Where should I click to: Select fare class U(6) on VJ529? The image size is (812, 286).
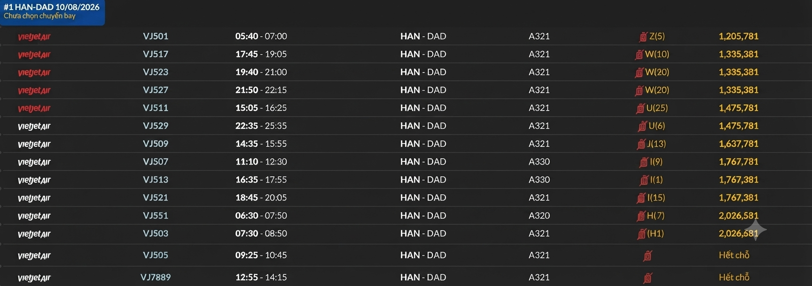click(x=656, y=126)
